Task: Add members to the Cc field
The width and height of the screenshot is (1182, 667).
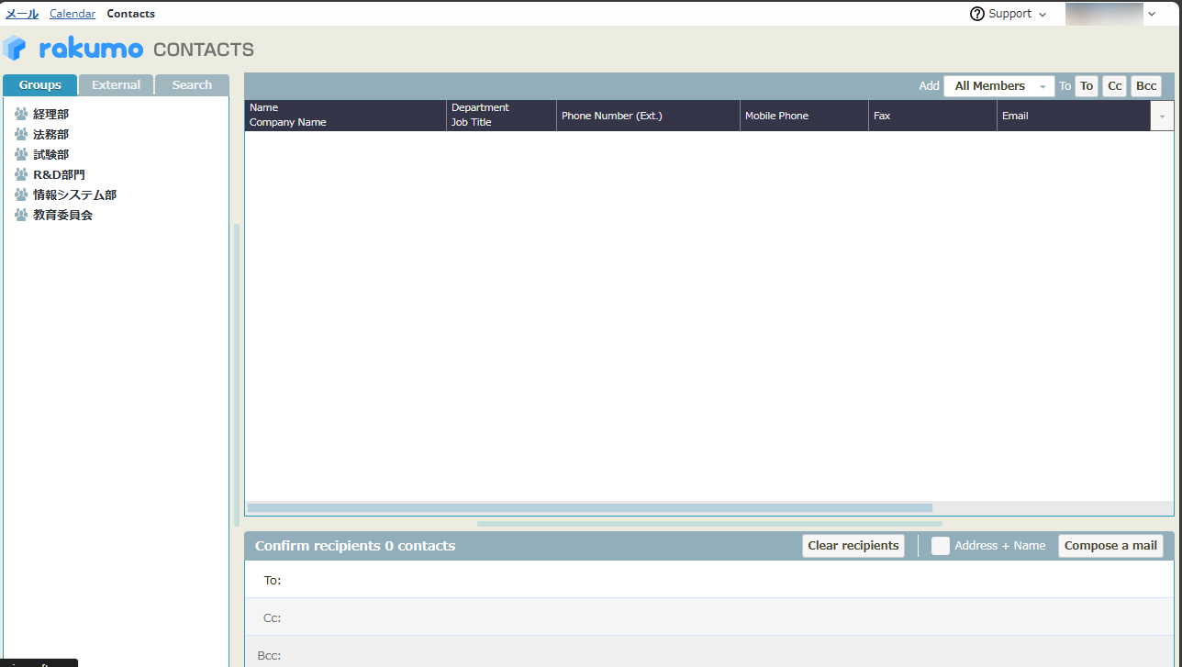Action: coord(1115,86)
